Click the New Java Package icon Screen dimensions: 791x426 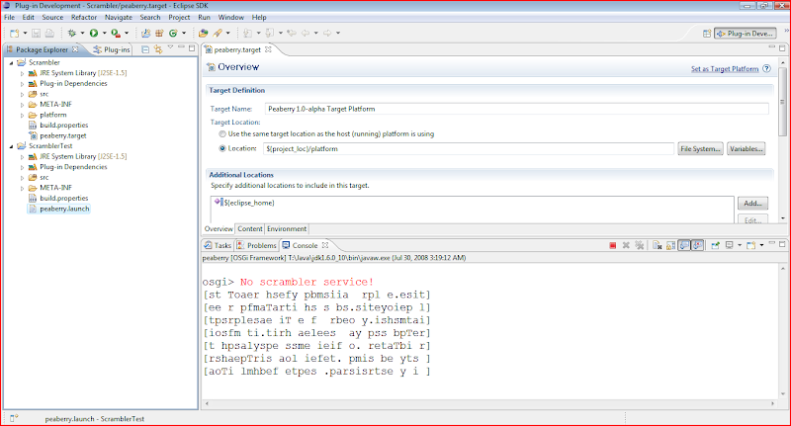click(159, 34)
